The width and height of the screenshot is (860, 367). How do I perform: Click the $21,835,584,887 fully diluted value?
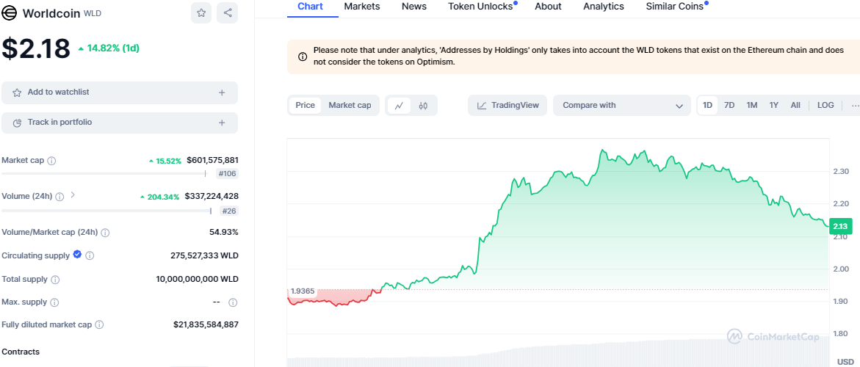[x=206, y=324]
